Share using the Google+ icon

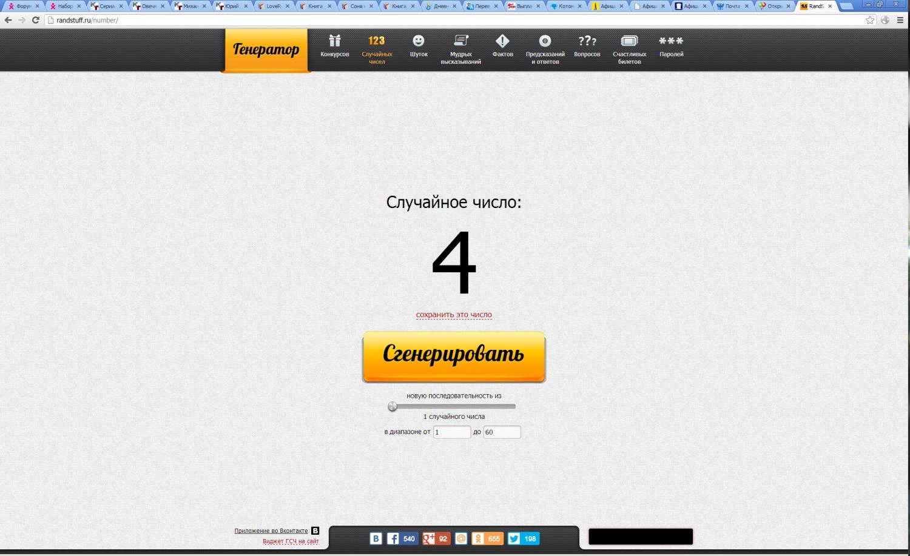429,538
